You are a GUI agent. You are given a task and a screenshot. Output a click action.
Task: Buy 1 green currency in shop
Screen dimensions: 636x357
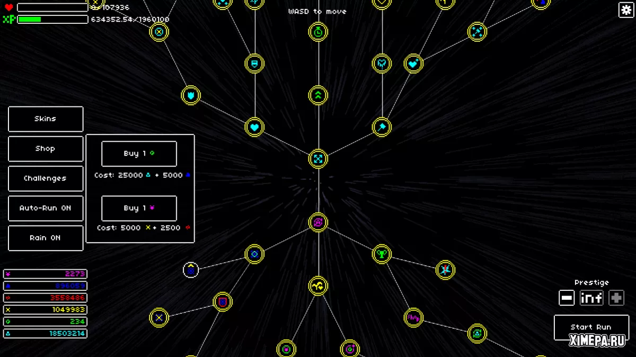139,153
